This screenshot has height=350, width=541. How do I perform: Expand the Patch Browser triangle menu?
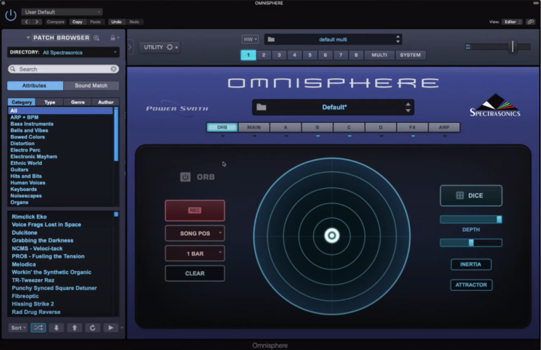pyautogui.click(x=28, y=37)
